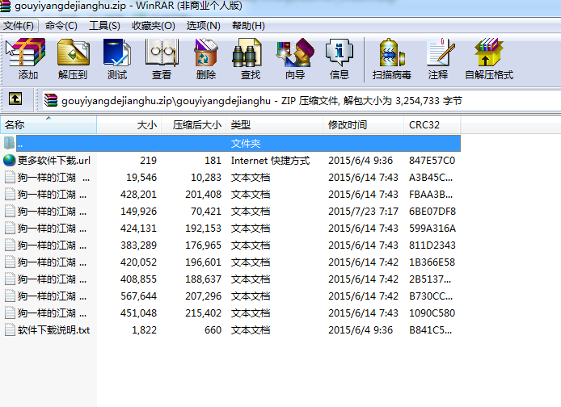Open the 收藏夹(O) menu
Screen dimensions: 561x407
pos(154,26)
